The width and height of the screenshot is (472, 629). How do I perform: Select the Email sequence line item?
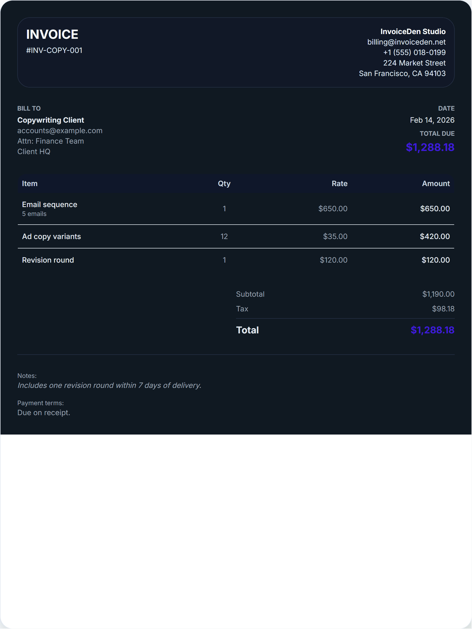coord(50,205)
